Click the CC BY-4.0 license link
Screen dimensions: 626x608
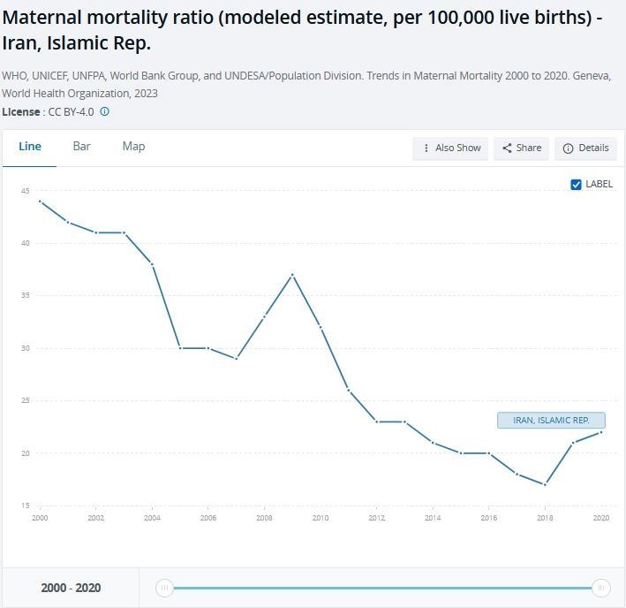coord(70,112)
